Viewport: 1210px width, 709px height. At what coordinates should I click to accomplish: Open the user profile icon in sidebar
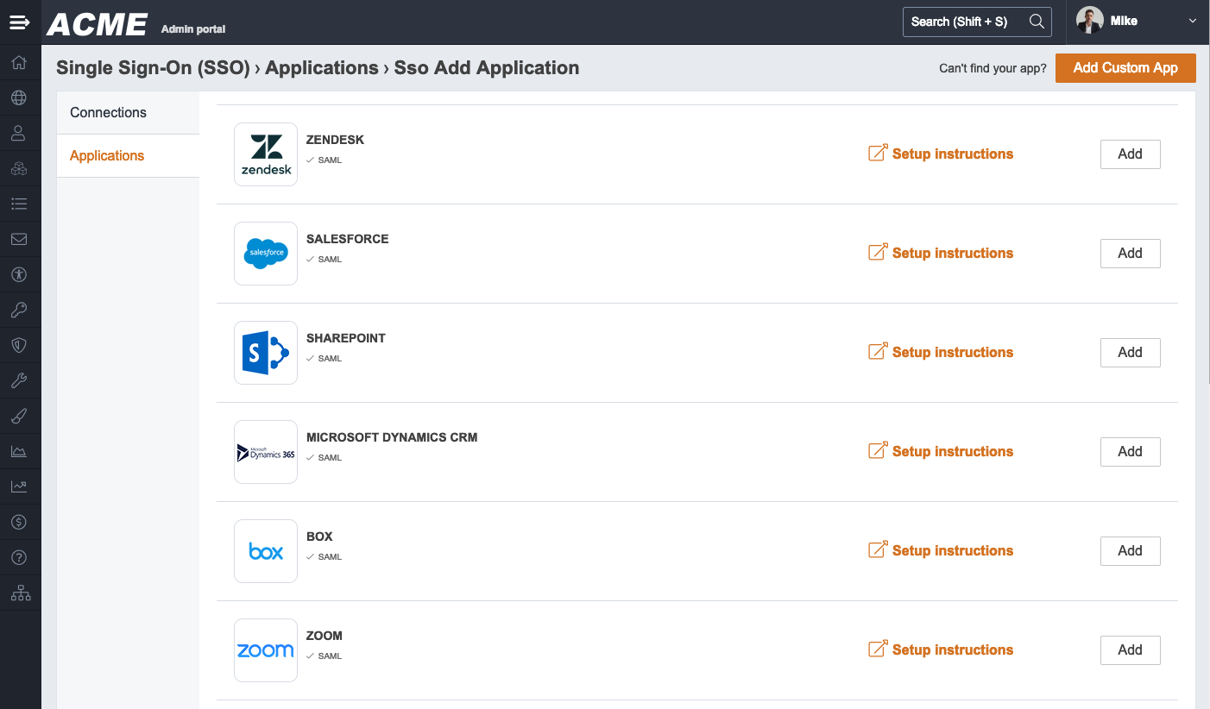[x=19, y=133]
